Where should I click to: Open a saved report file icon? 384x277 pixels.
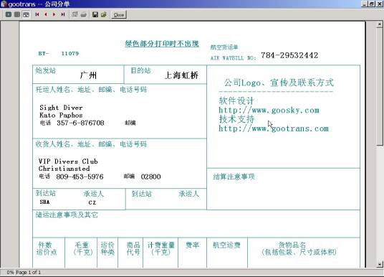[104, 14]
